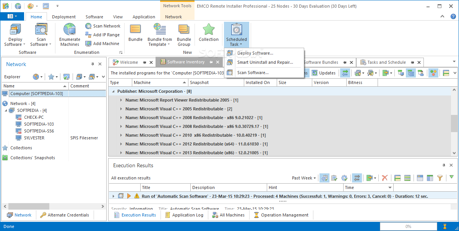This screenshot has height=231, width=459.
Task: Toggle the yellow-green rows icon in Execution Results toolbar
Action: click(x=407, y=178)
